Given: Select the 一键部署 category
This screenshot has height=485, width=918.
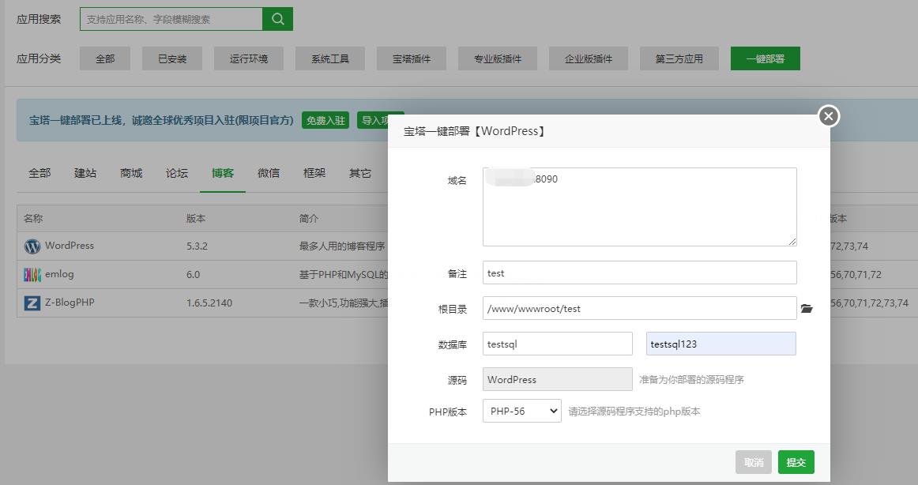Looking at the screenshot, I should (x=766, y=58).
